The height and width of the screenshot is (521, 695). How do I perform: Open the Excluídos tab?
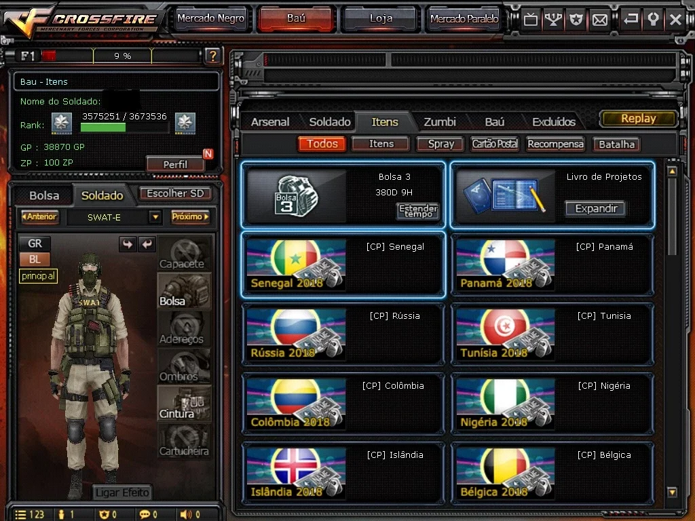click(x=554, y=122)
